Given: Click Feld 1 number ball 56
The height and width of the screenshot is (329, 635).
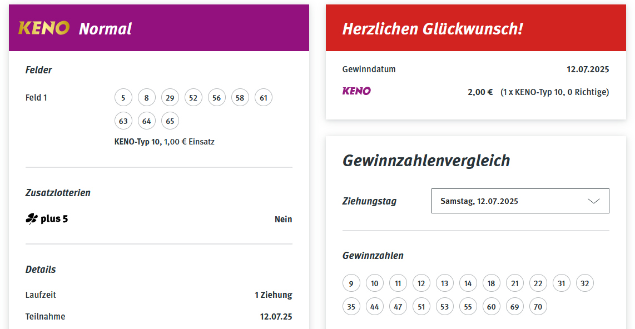Looking at the screenshot, I should pyautogui.click(x=217, y=97).
